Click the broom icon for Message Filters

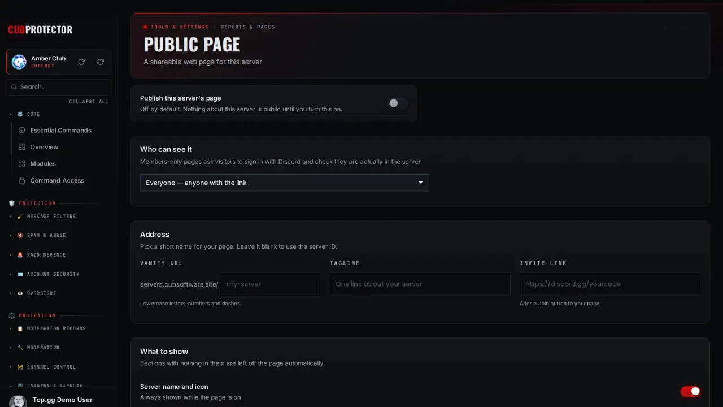[20, 217]
